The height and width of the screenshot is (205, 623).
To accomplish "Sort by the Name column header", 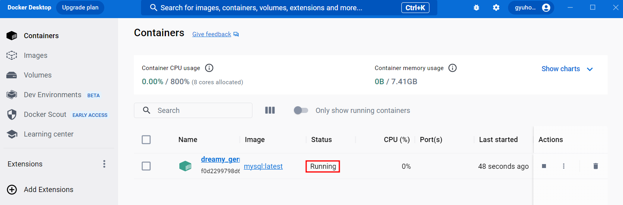I will pyautogui.click(x=188, y=140).
